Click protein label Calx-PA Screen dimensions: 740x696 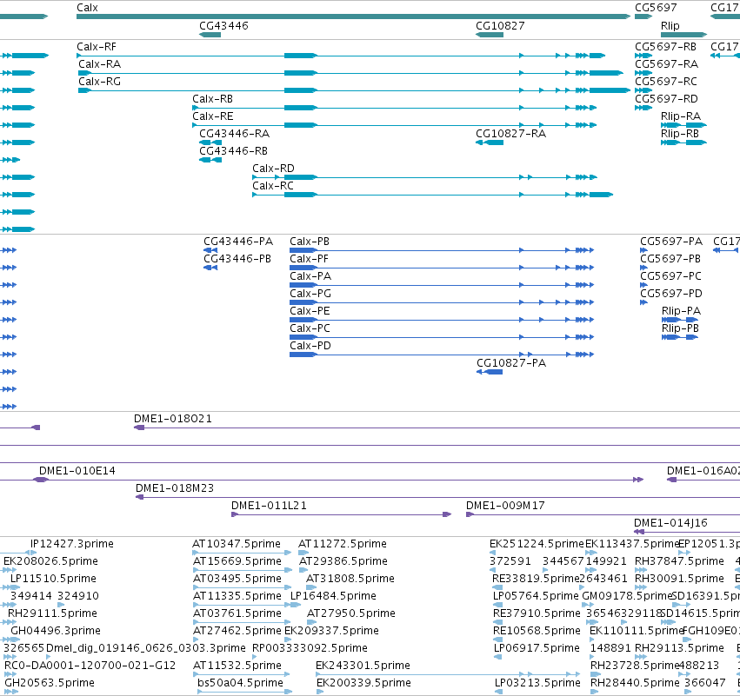(x=310, y=276)
